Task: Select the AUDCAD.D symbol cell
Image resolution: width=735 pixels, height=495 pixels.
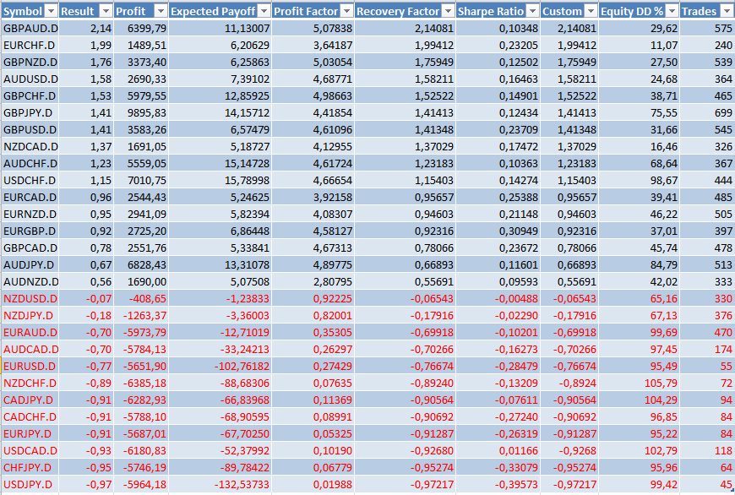Action: click(30, 349)
